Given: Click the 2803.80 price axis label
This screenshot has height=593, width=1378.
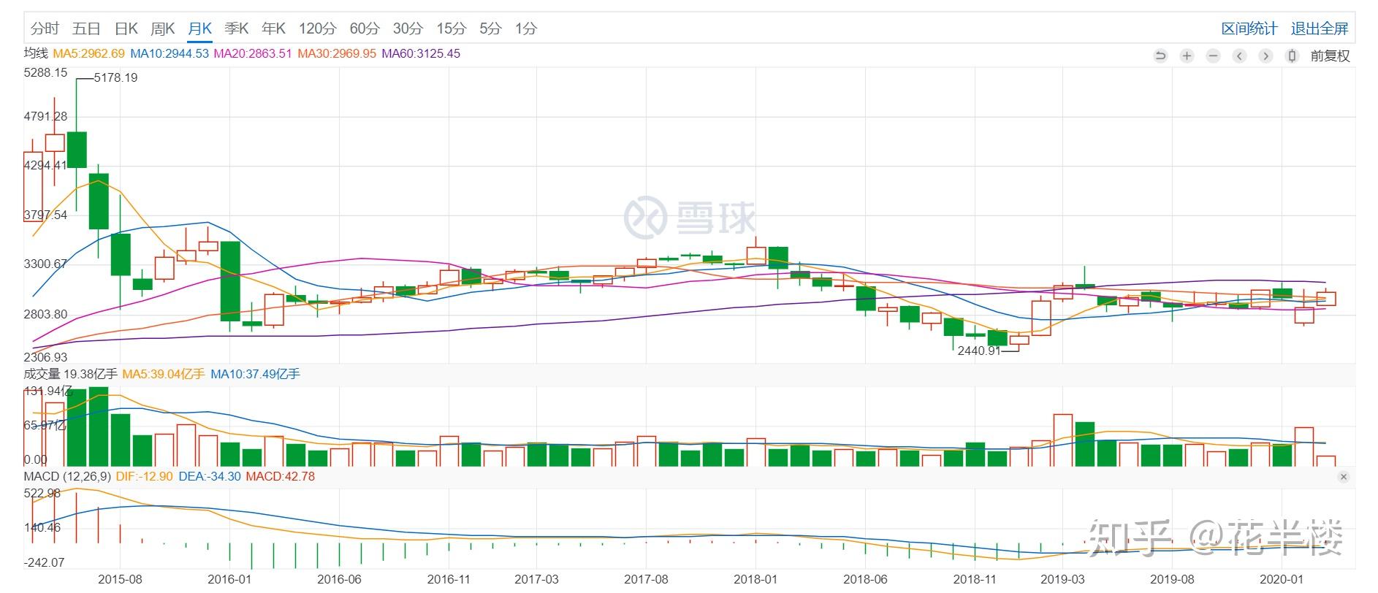Looking at the screenshot, I should click(x=45, y=314).
